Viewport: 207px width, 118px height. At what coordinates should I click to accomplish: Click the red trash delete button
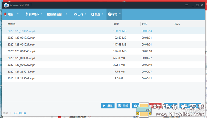[x=155, y=106]
